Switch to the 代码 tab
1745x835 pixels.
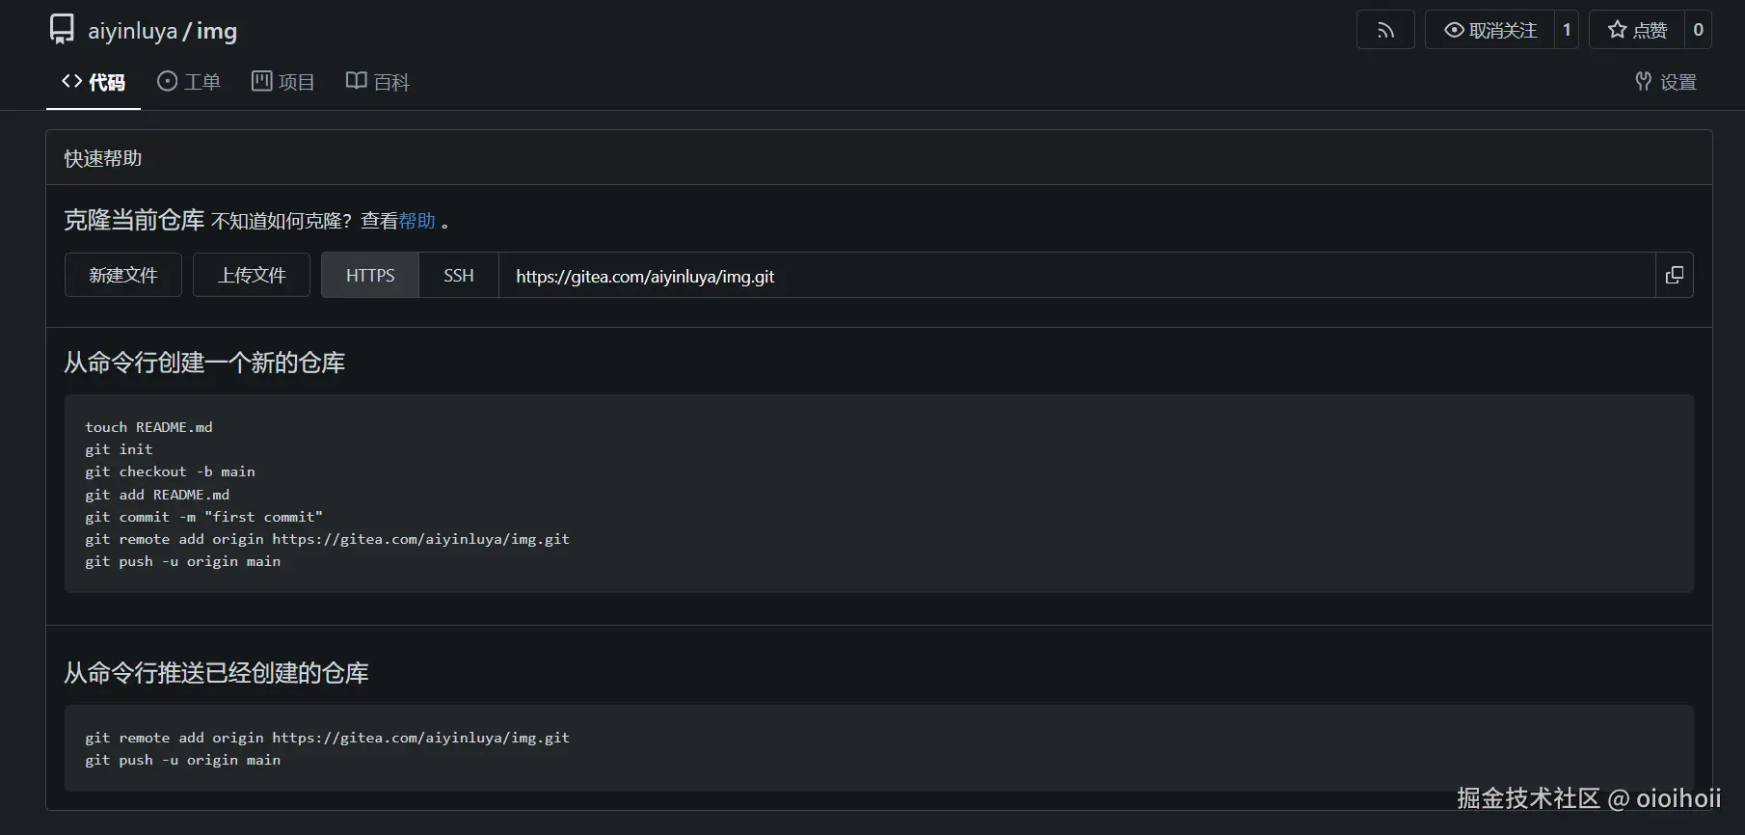coord(94,82)
